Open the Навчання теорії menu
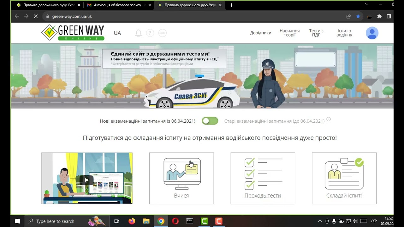This screenshot has height=227, width=404. coord(289,33)
